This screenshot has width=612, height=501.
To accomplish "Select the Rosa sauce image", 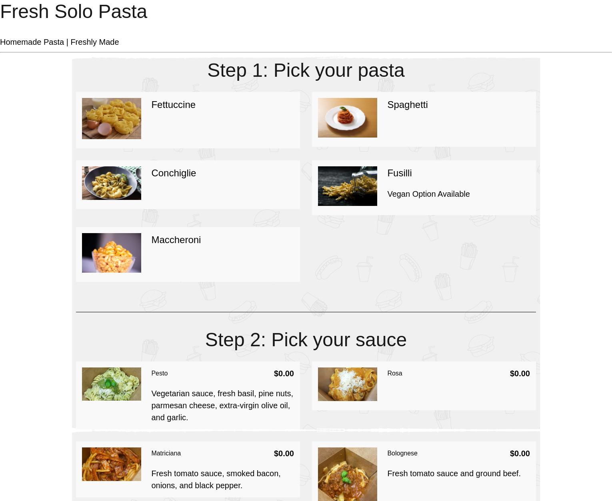I will pyautogui.click(x=347, y=384).
